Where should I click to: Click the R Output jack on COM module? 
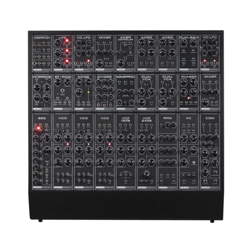coord(215,181)
